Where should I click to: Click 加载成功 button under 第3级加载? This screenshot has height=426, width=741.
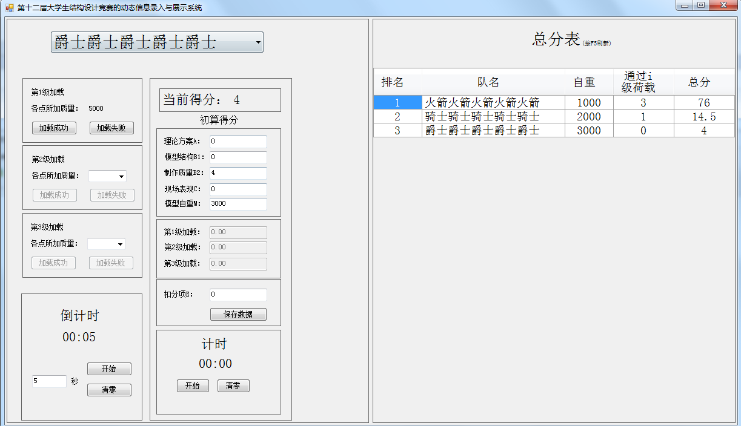(x=53, y=263)
